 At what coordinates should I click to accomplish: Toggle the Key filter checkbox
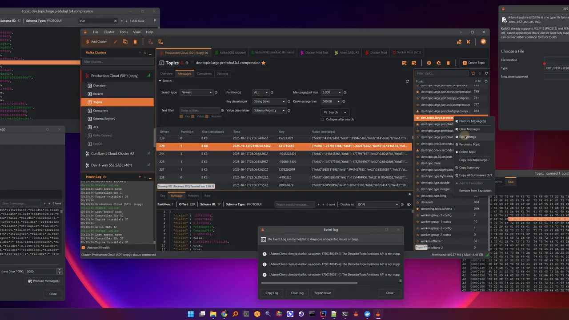181,116
